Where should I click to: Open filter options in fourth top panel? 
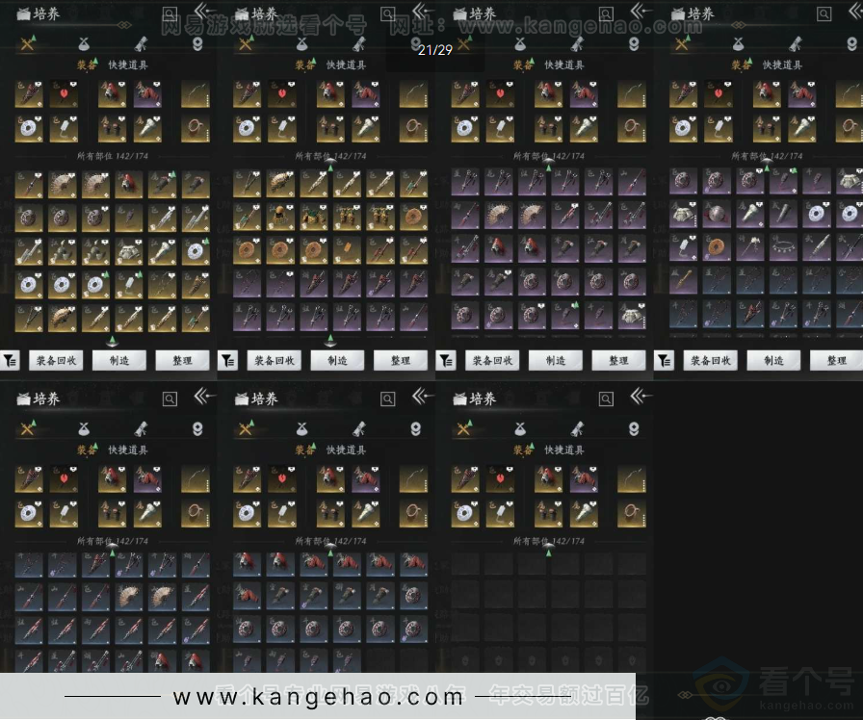pyautogui.click(x=665, y=361)
